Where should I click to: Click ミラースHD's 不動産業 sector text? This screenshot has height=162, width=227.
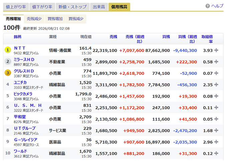(x=57, y=62)
